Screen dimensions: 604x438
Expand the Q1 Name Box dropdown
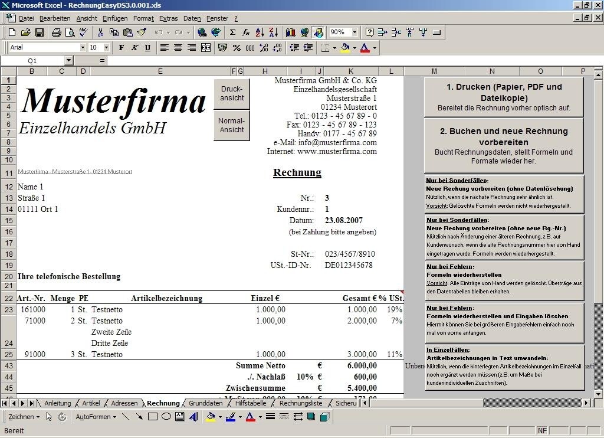68,61
